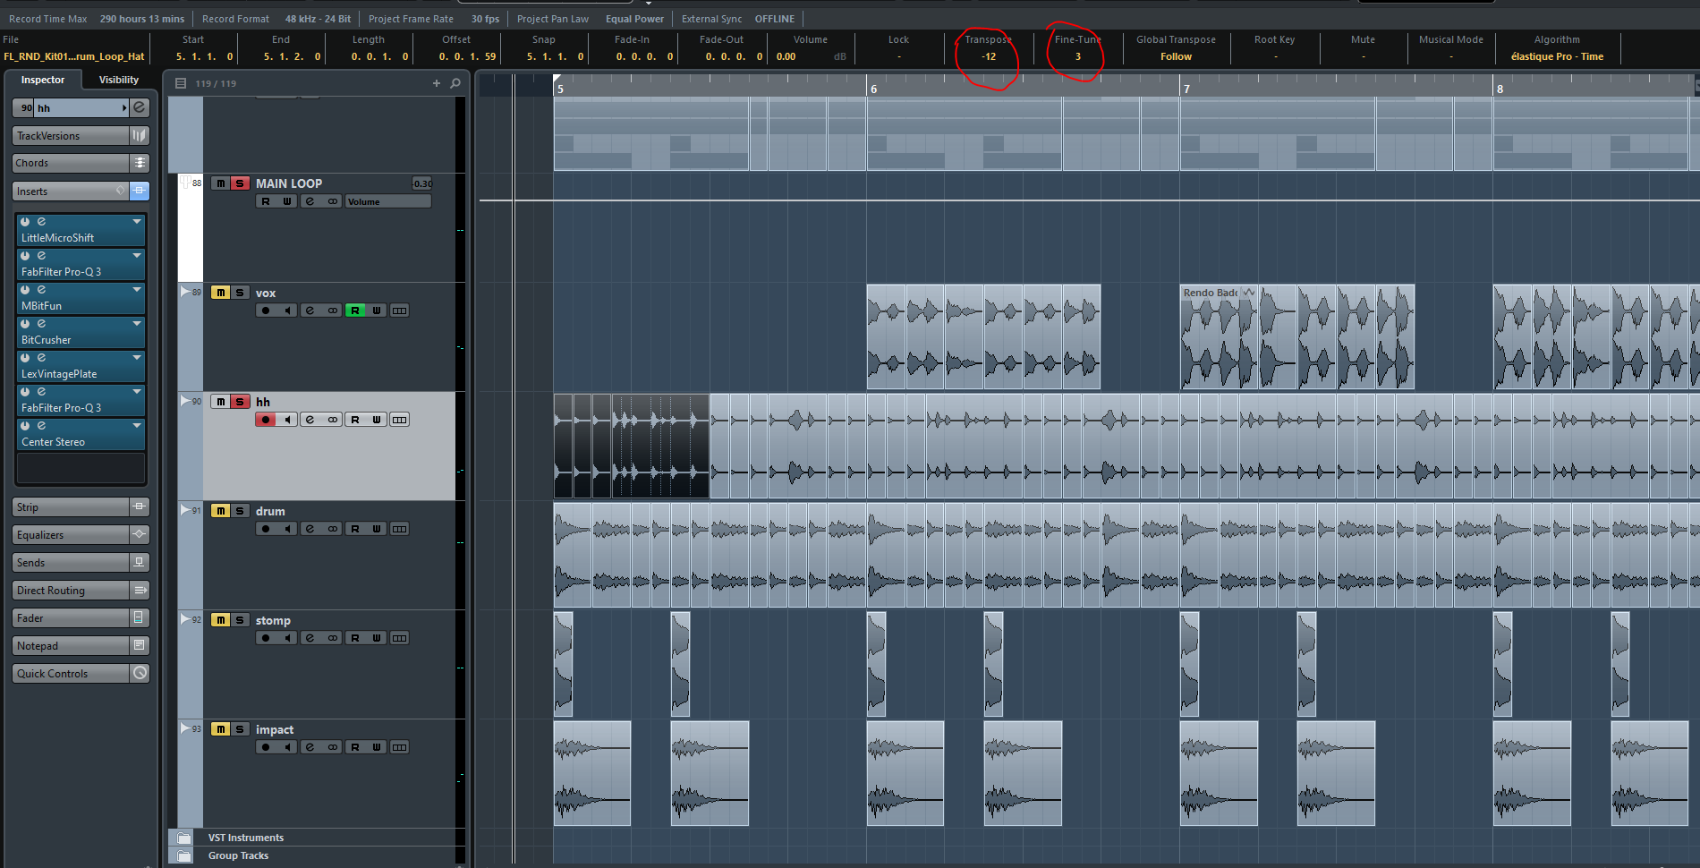1700x868 pixels.
Task: Open the LexVintagePlate insert dropdown arrow
Action: pyautogui.click(x=137, y=357)
